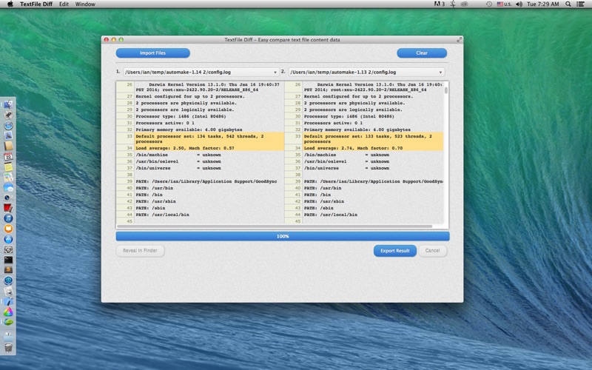
Task: Open System Preferences gear in dock
Action: [8, 249]
